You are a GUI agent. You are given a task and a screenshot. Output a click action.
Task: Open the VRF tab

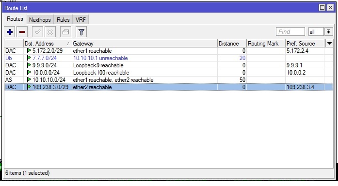[80, 20]
